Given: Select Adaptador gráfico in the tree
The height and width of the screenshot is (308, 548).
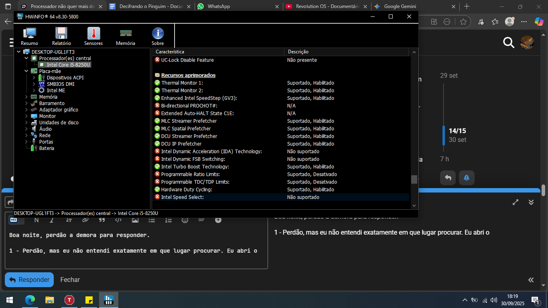Looking at the screenshot, I should pyautogui.click(x=58, y=110).
